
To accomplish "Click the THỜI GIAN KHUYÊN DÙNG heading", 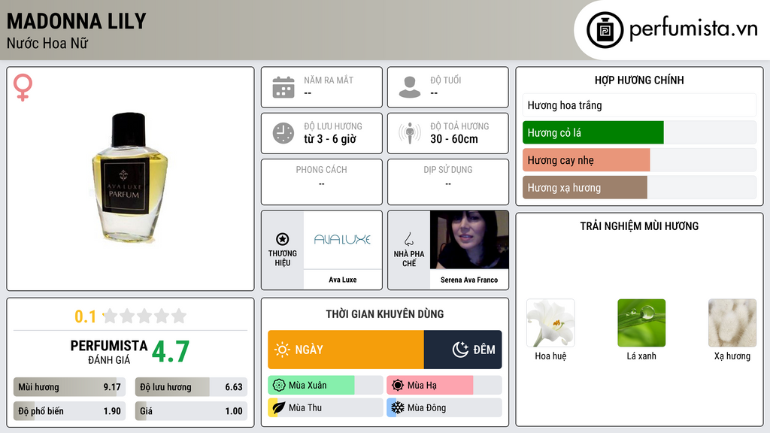I will pos(385,314).
